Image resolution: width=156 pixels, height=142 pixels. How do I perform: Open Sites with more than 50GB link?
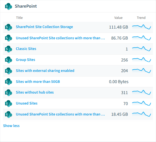click(x=38, y=82)
